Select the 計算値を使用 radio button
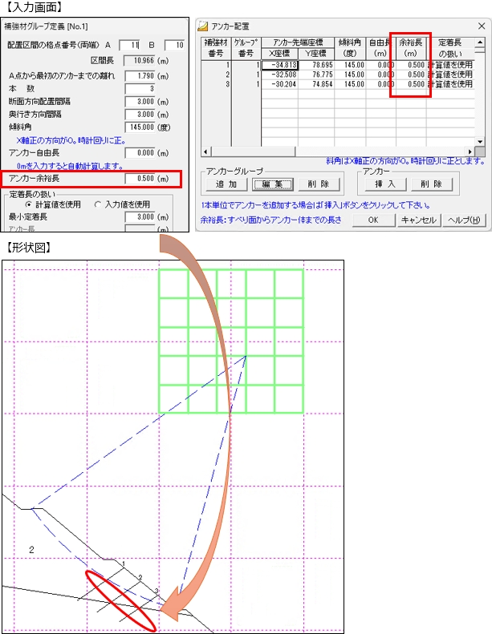The image size is (492, 634). pos(28,204)
